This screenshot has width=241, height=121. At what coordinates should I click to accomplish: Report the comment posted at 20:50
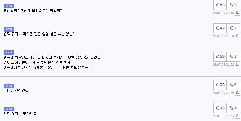coord(238,36)
